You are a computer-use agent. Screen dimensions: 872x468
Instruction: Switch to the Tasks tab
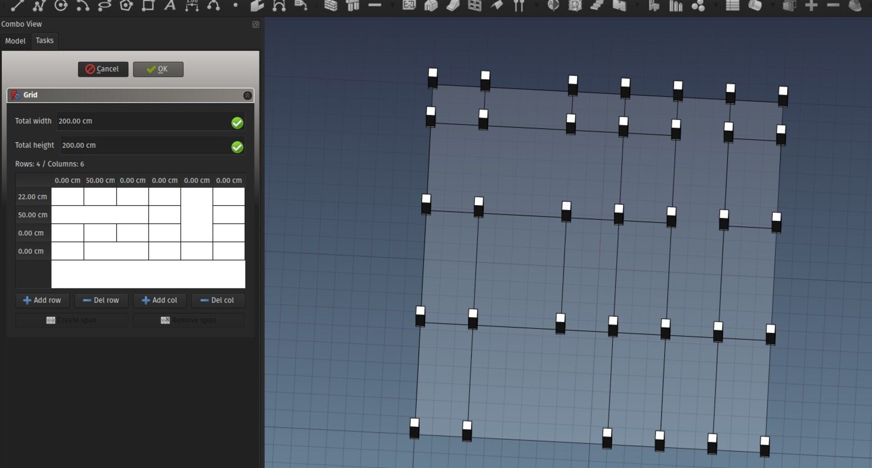tap(45, 40)
